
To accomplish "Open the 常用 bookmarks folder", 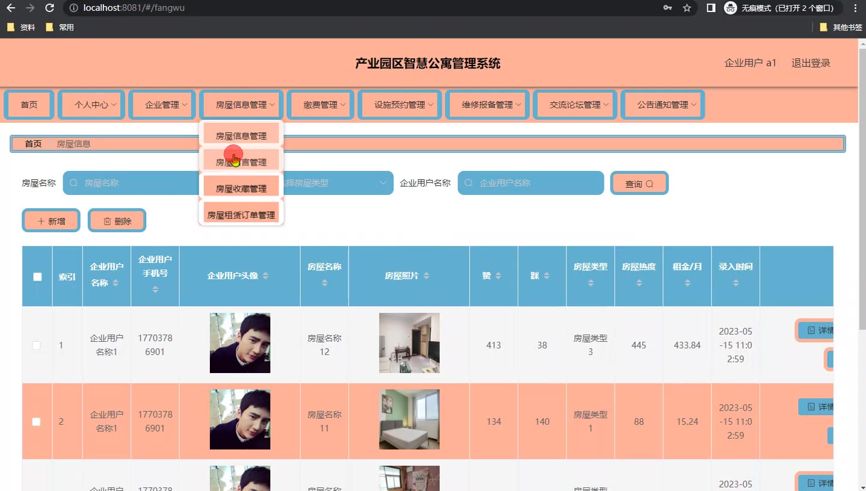I will click(60, 27).
